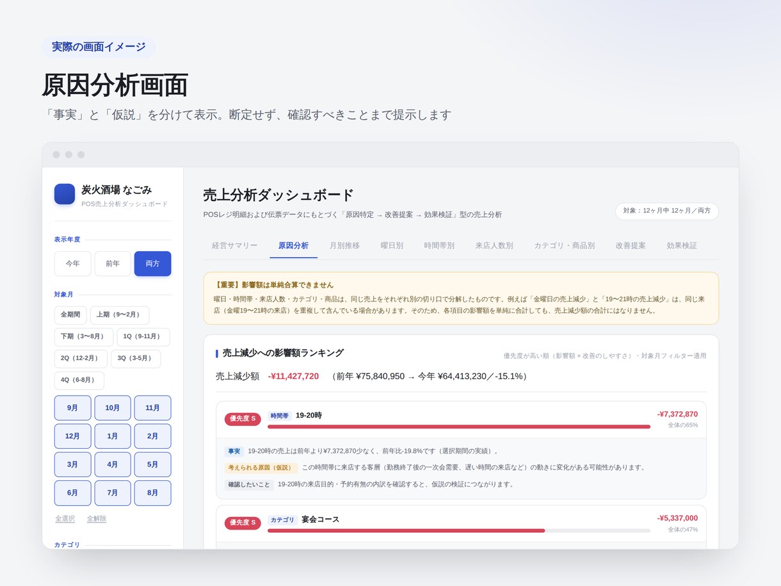Image resolution: width=781 pixels, height=586 pixels.
Task: Select the 今年 display year option
Action: coord(73,263)
